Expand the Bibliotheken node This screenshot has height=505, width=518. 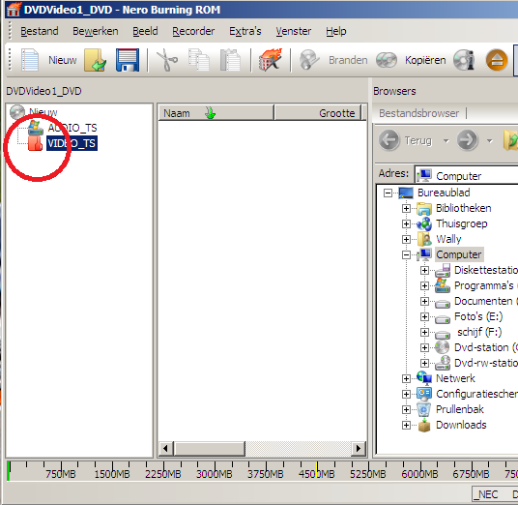click(406, 208)
